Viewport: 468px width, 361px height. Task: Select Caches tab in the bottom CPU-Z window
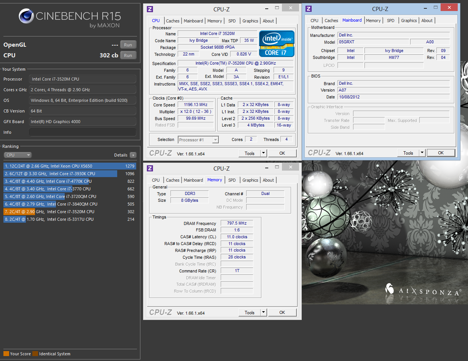pyautogui.click(x=173, y=180)
